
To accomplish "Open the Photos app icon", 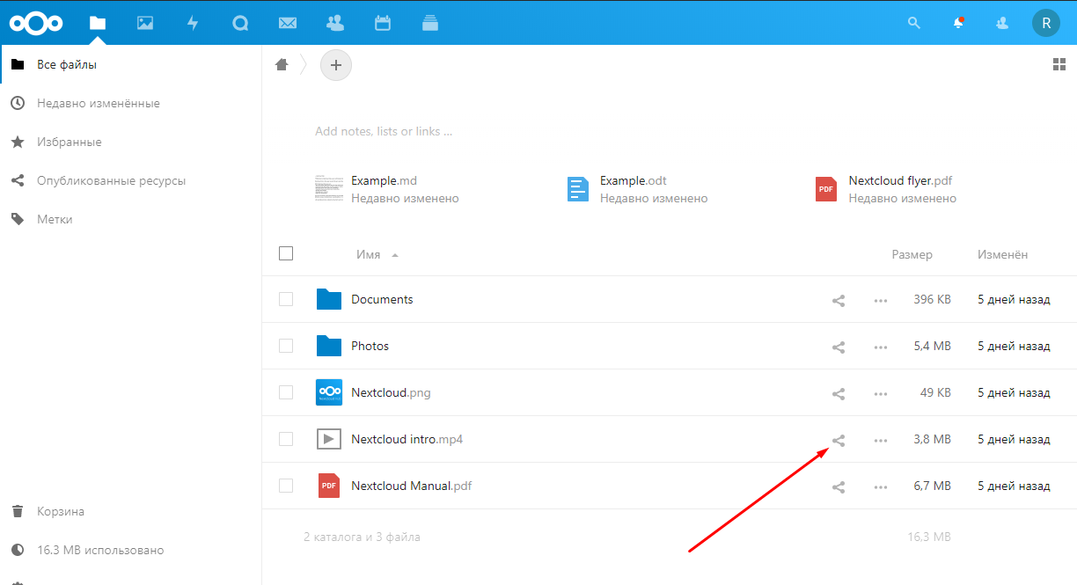I will click(145, 23).
